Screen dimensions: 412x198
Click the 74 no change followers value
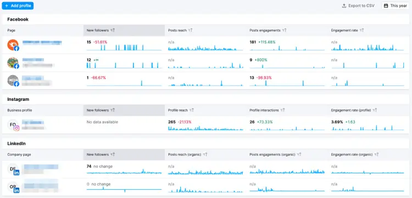coord(99,166)
